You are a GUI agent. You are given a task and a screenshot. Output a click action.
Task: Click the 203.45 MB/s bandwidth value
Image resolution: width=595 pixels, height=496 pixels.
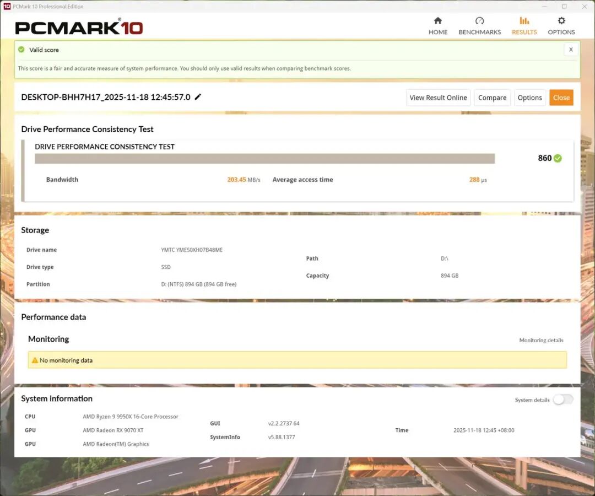[244, 180]
